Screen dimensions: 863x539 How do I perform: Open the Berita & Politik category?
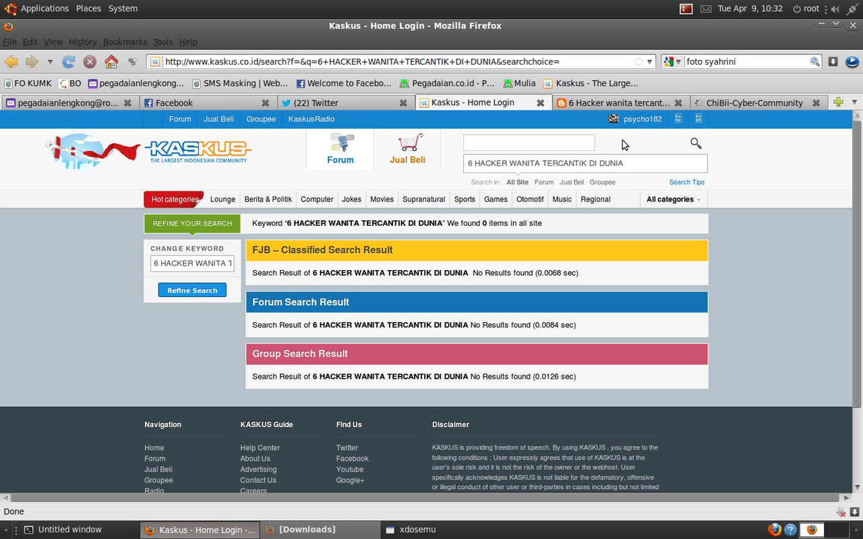pyautogui.click(x=268, y=199)
